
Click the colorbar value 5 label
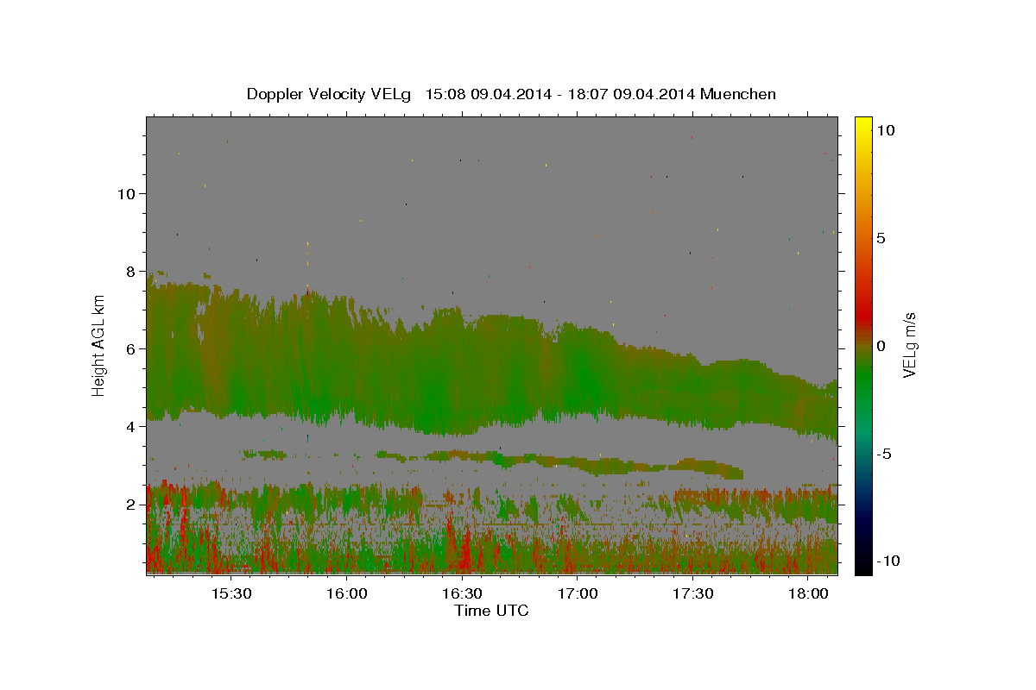881,238
